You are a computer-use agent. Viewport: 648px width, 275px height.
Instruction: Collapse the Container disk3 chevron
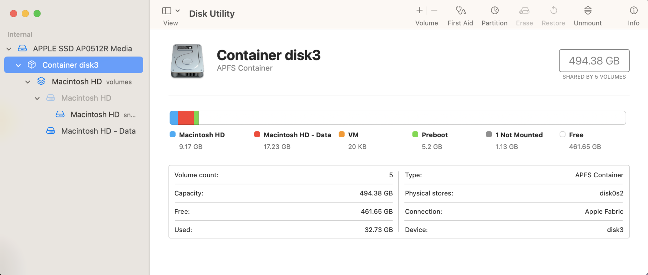[x=18, y=65]
